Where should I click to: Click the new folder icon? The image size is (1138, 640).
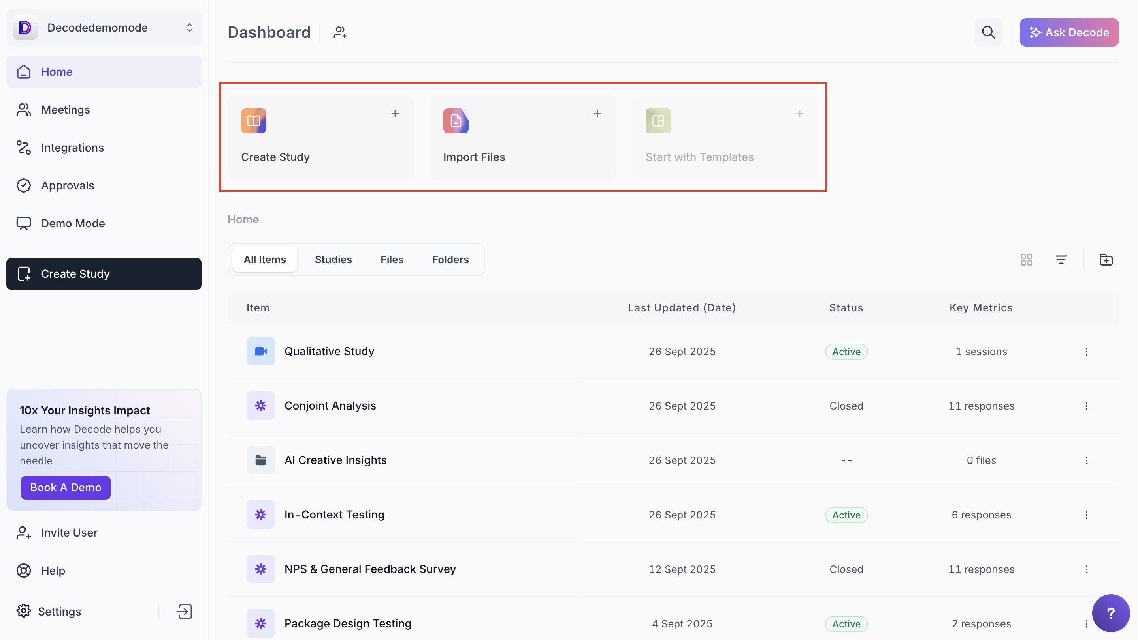tap(1106, 259)
